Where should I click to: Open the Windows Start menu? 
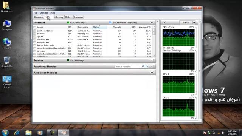(x=5, y=133)
